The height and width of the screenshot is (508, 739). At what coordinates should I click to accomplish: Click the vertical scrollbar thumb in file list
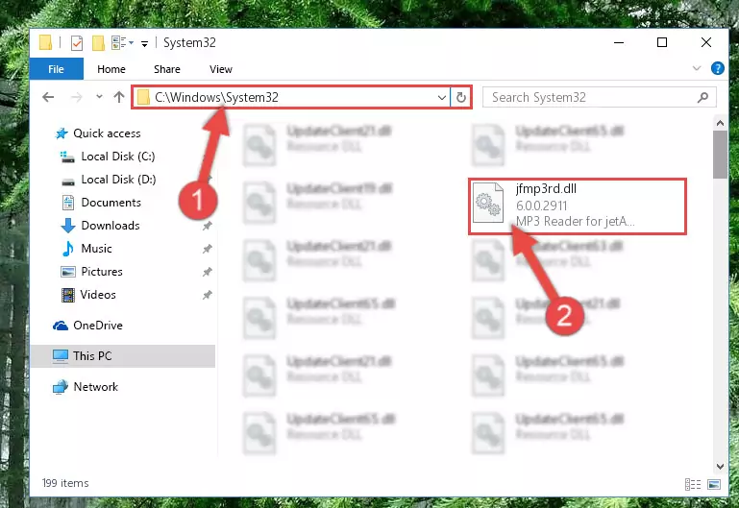click(720, 155)
